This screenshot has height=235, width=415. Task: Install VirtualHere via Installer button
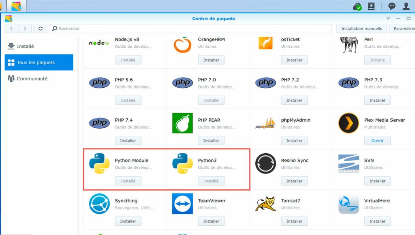point(377,221)
